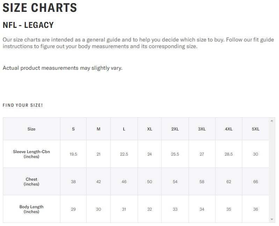Image resolution: width=279 pixels, height=226 pixels.
Task: Select the M size column header
Action: coord(98,129)
